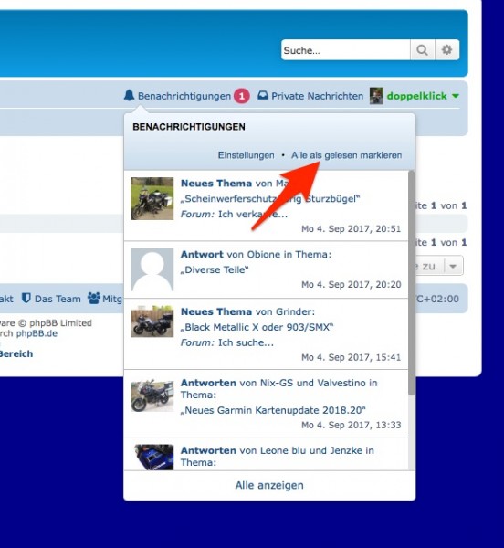Click the Suche search input field

point(346,50)
